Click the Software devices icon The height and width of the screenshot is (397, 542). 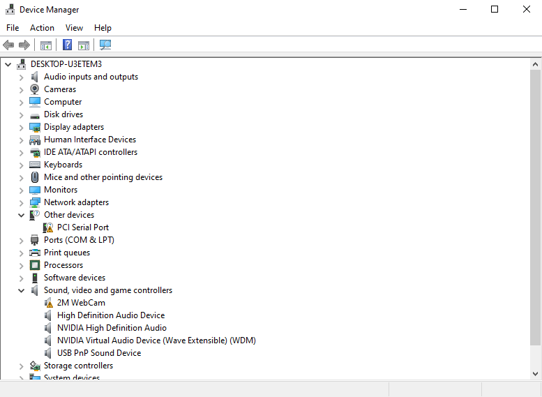click(x=35, y=278)
